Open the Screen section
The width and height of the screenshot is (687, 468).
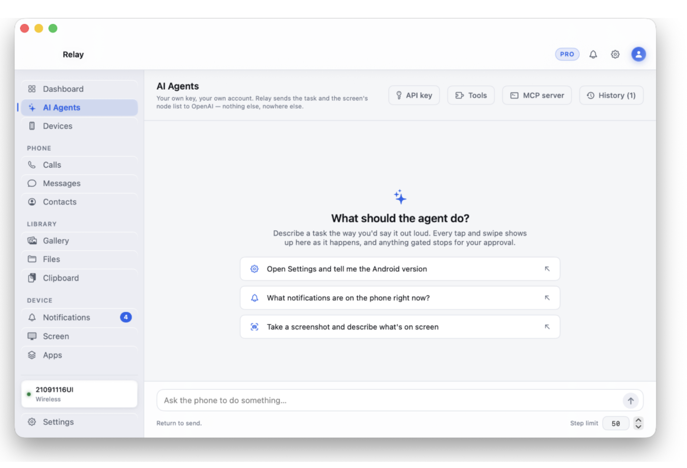[79, 336]
